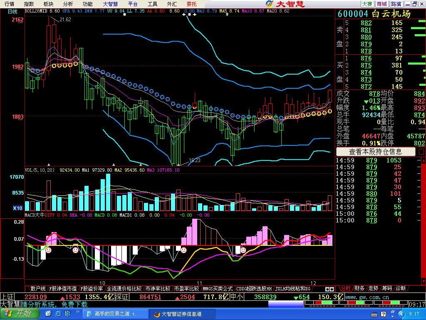Click scroll-down arrow of the trade tick list
This screenshot has width=426, height=320.
pos(423,281)
